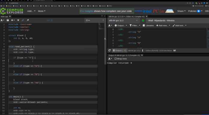The width and height of the screenshot is (209, 115).
Task: Open the Code bookmarks folder
Action: pyautogui.click(x=48, y=6)
